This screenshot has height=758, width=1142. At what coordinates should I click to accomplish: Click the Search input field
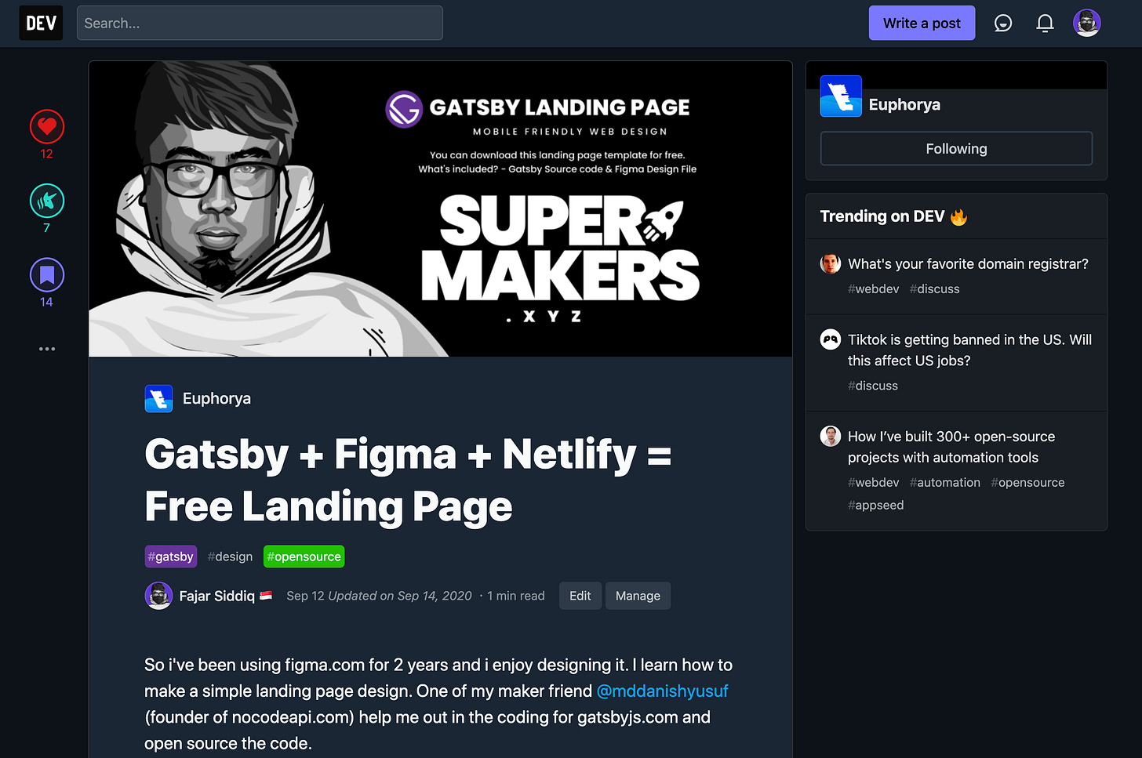tap(260, 23)
